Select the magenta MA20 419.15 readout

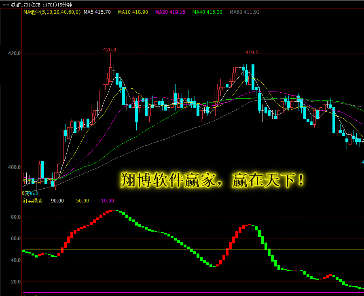tap(170, 12)
